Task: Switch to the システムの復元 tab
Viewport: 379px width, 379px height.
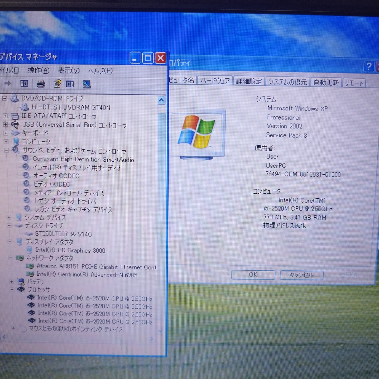Action: point(287,82)
